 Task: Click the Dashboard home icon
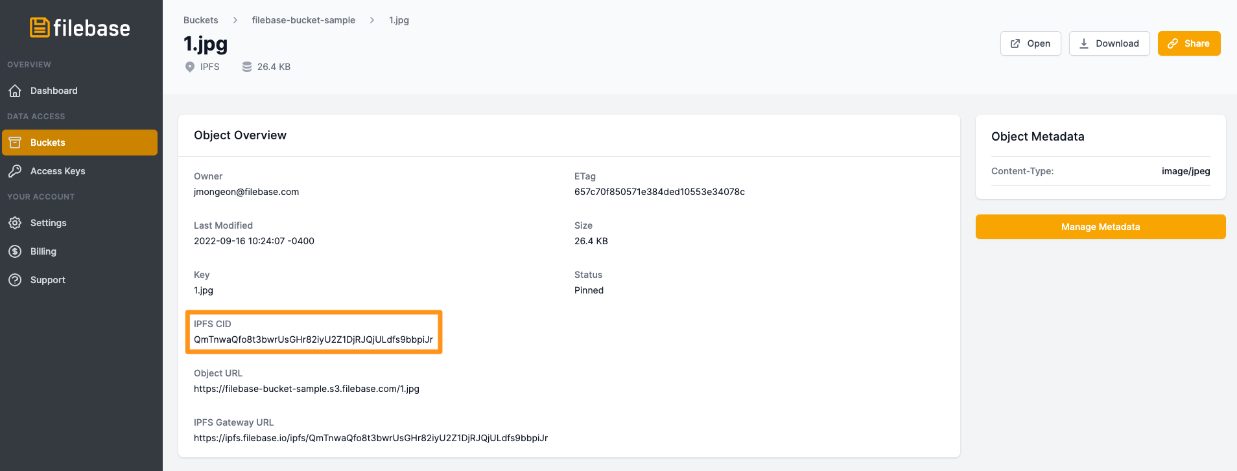click(x=16, y=91)
